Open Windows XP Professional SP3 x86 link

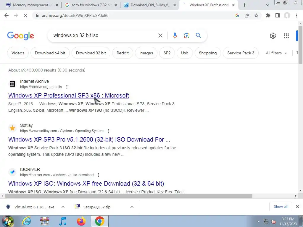[x=69, y=95]
